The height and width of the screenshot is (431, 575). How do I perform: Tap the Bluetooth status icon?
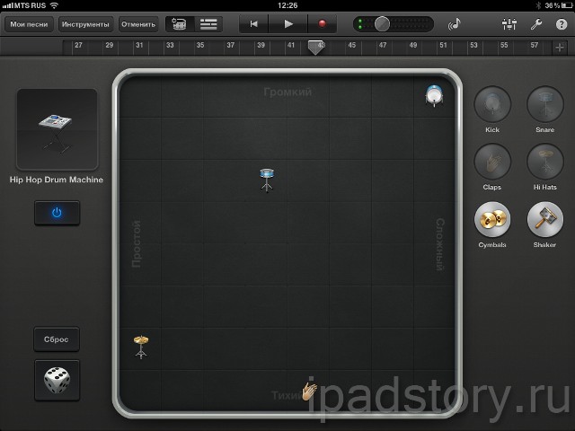[539, 5]
